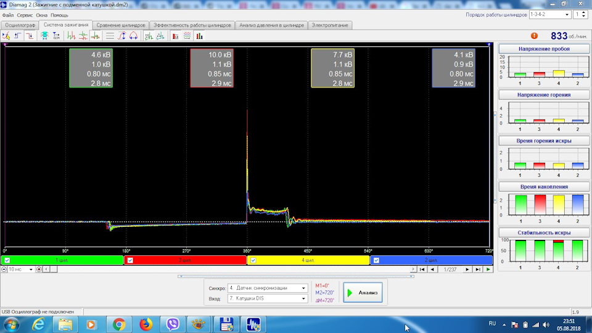Open the Синхро source dropdown
This screenshot has width=592, height=333.
click(x=268, y=288)
